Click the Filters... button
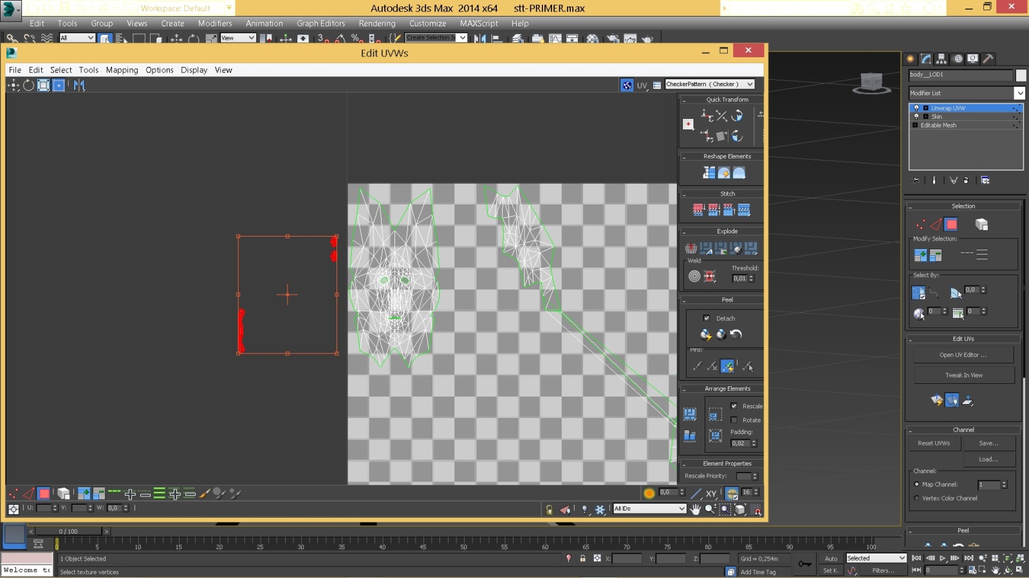 tap(883, 570)
